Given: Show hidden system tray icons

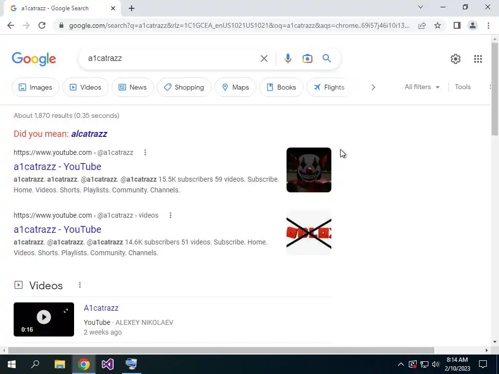Looking at the screenshot, I should 401,364.
